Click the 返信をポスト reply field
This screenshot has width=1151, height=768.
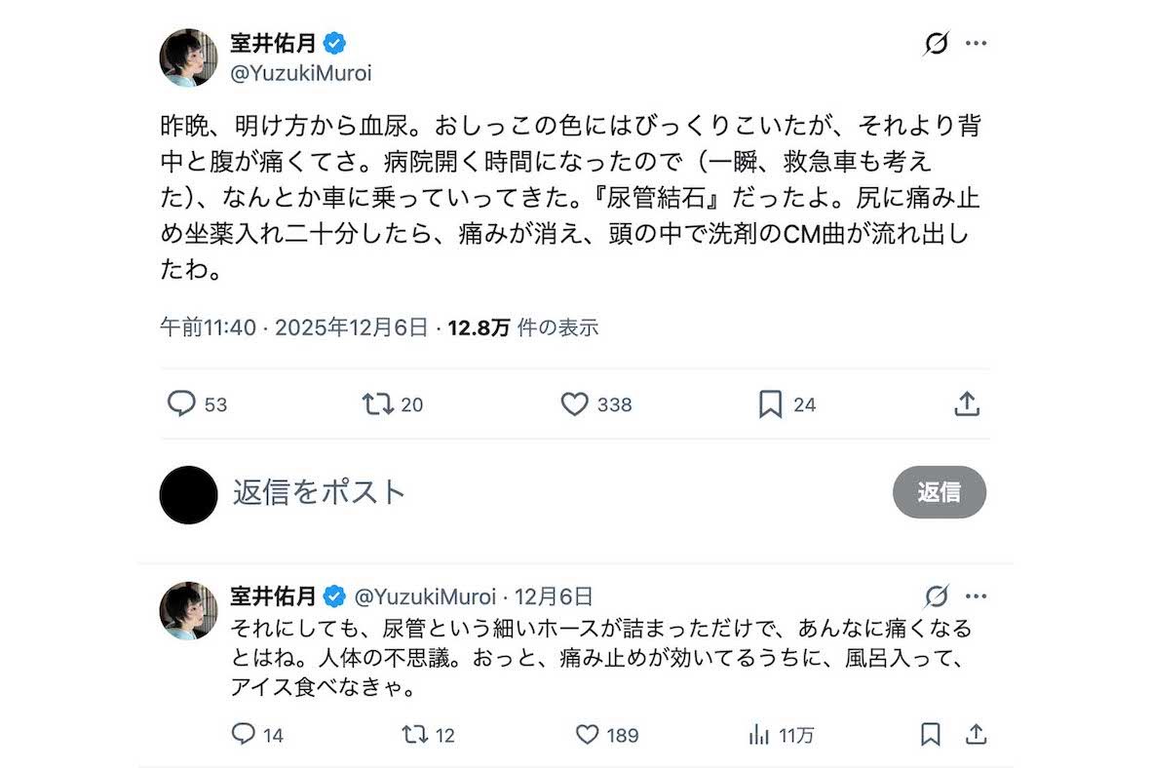(319, 492)
